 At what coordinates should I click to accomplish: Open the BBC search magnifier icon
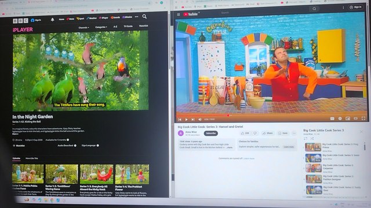(144, 17)
